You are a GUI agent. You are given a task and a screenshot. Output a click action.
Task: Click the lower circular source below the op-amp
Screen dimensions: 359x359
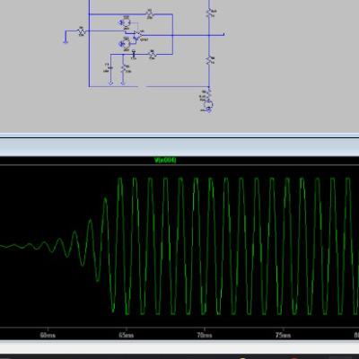click(x=126, y=44)
